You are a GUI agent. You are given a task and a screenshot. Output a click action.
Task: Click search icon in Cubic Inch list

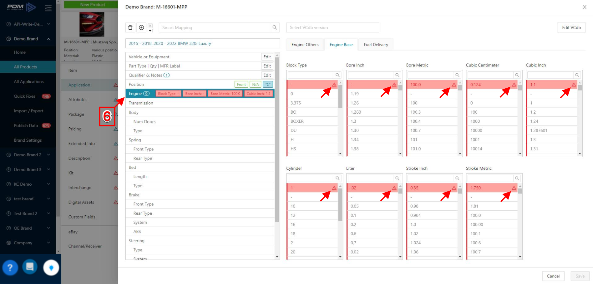click(577, 75)
